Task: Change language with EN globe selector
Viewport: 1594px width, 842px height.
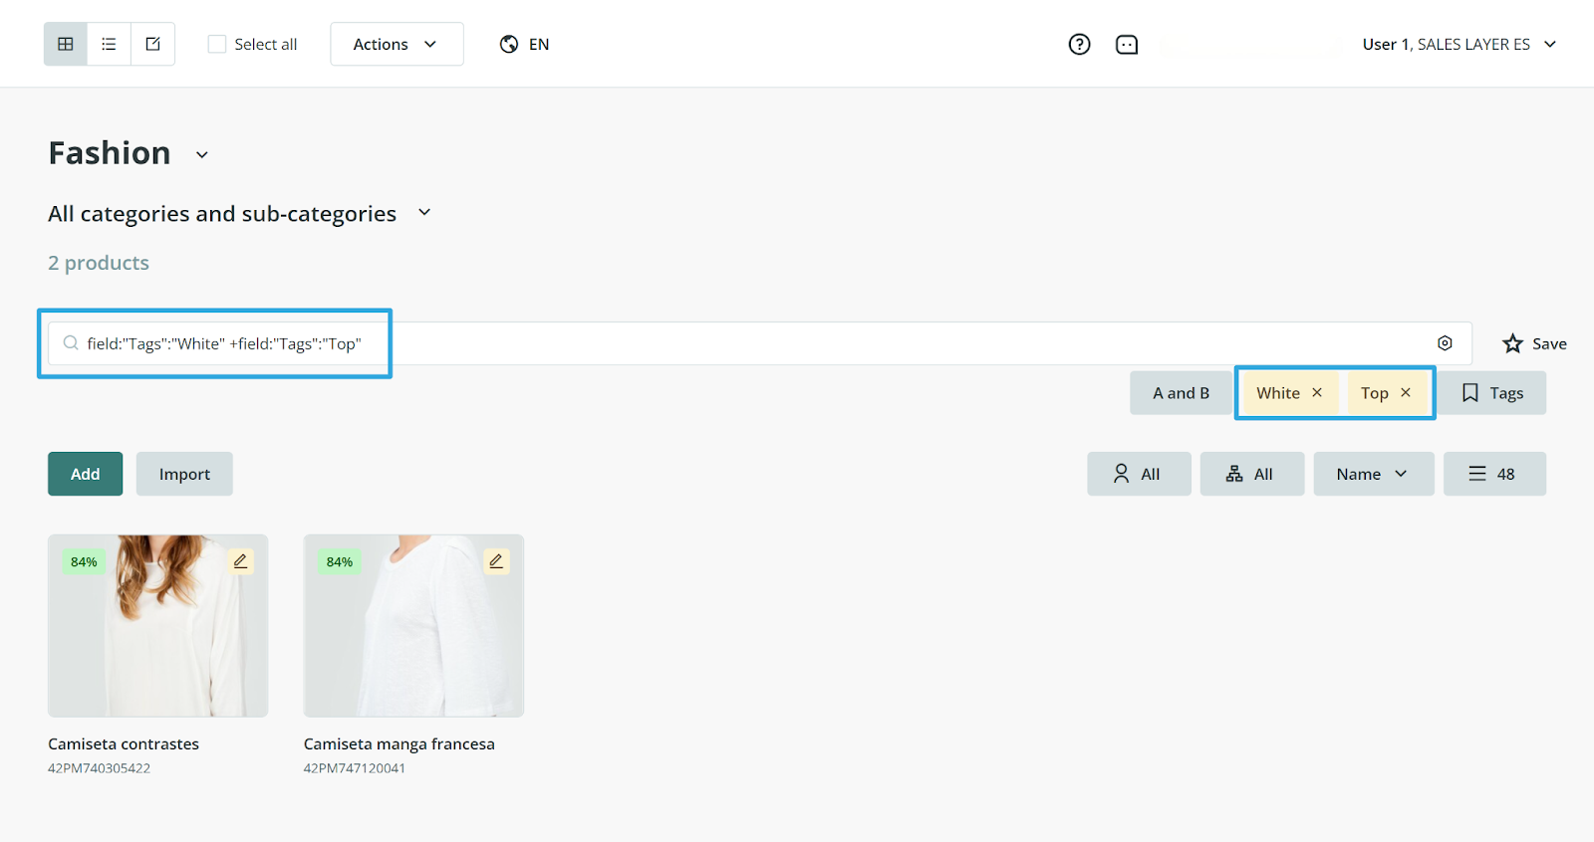Action: pyautogui.click(x=524, y=44)
